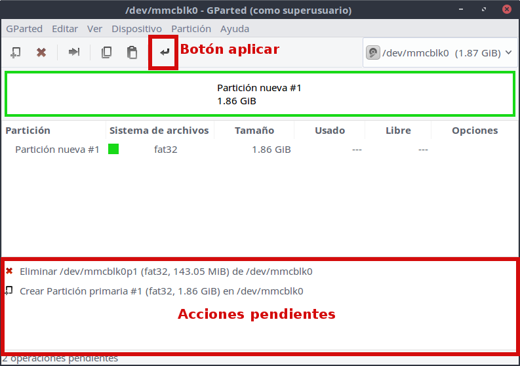The image size is (520, 366).
Task: Click the red delete partition icon
Action: tap(41, 52)
